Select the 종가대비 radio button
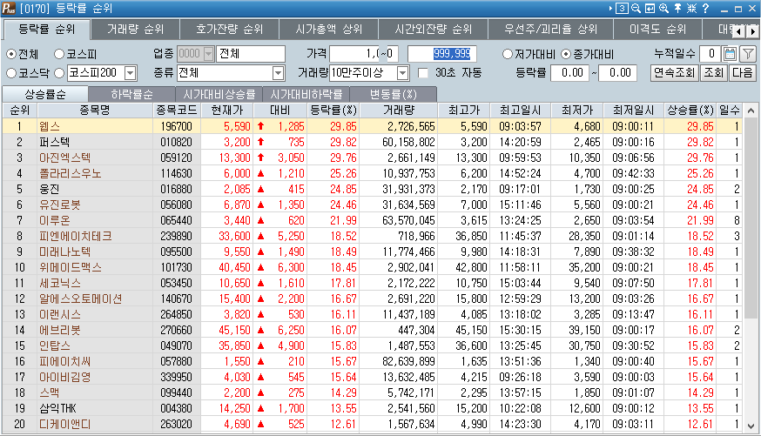The image size is (761, 436). [566, 54]
